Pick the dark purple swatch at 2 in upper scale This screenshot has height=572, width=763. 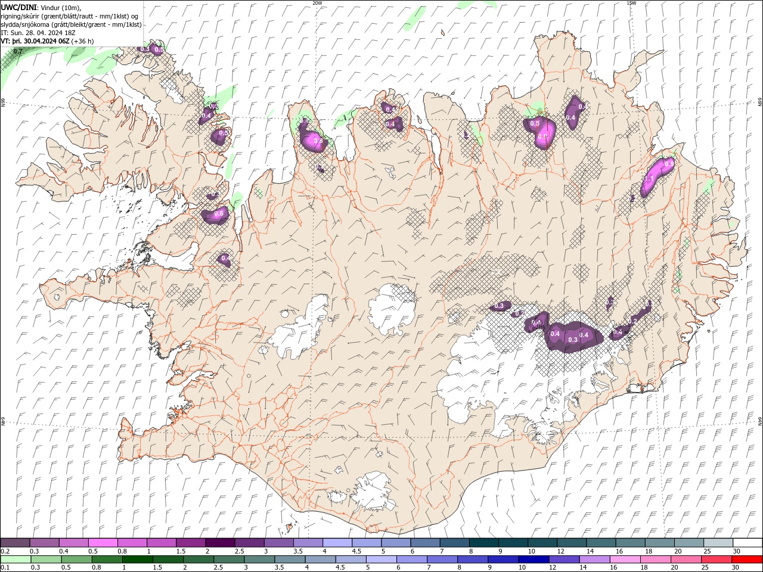[x=220, y=543]
